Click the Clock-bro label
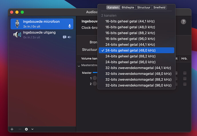Image resolution: width=197 pixels, height=136 pixels. (x=89, y=28)
